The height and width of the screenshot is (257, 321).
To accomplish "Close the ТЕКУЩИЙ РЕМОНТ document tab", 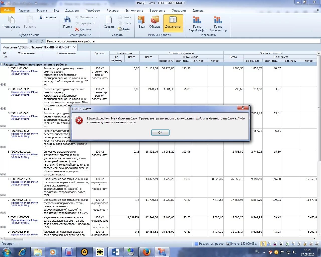I will pyautogui.click(x=74, y=47).
